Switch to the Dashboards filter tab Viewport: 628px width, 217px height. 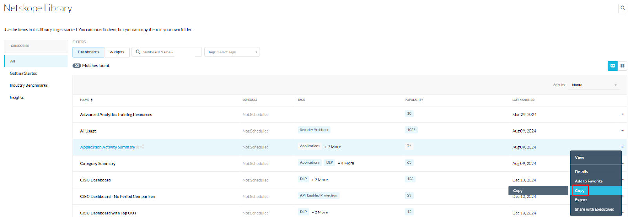point(88,52)
